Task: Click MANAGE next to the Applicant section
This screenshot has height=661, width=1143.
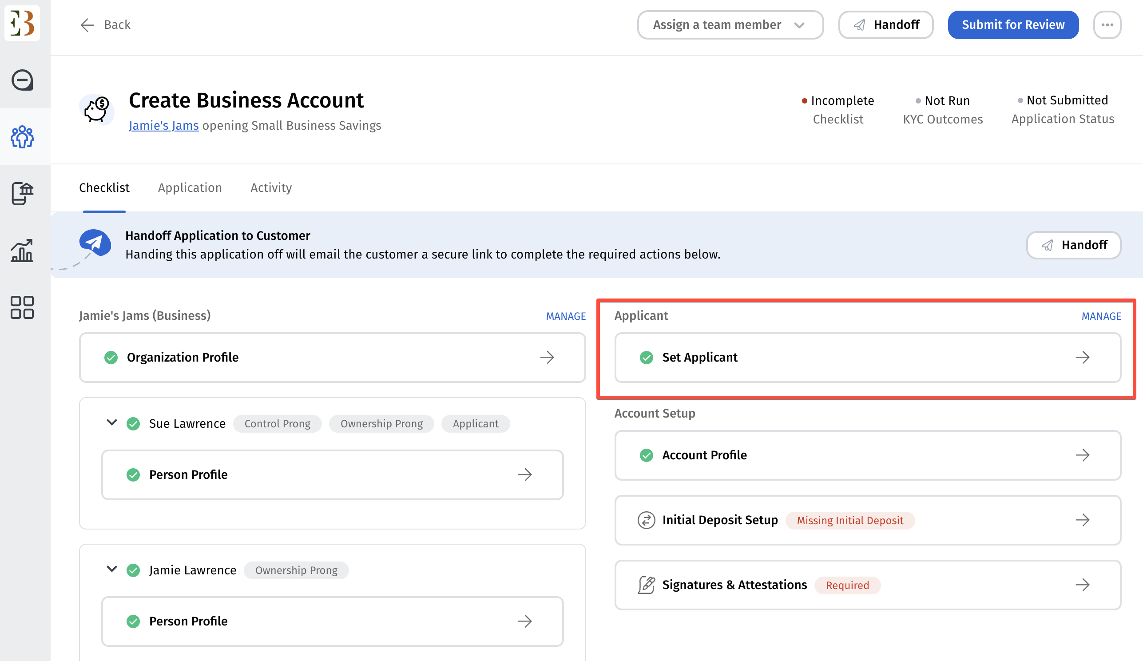Action: 1101,316
